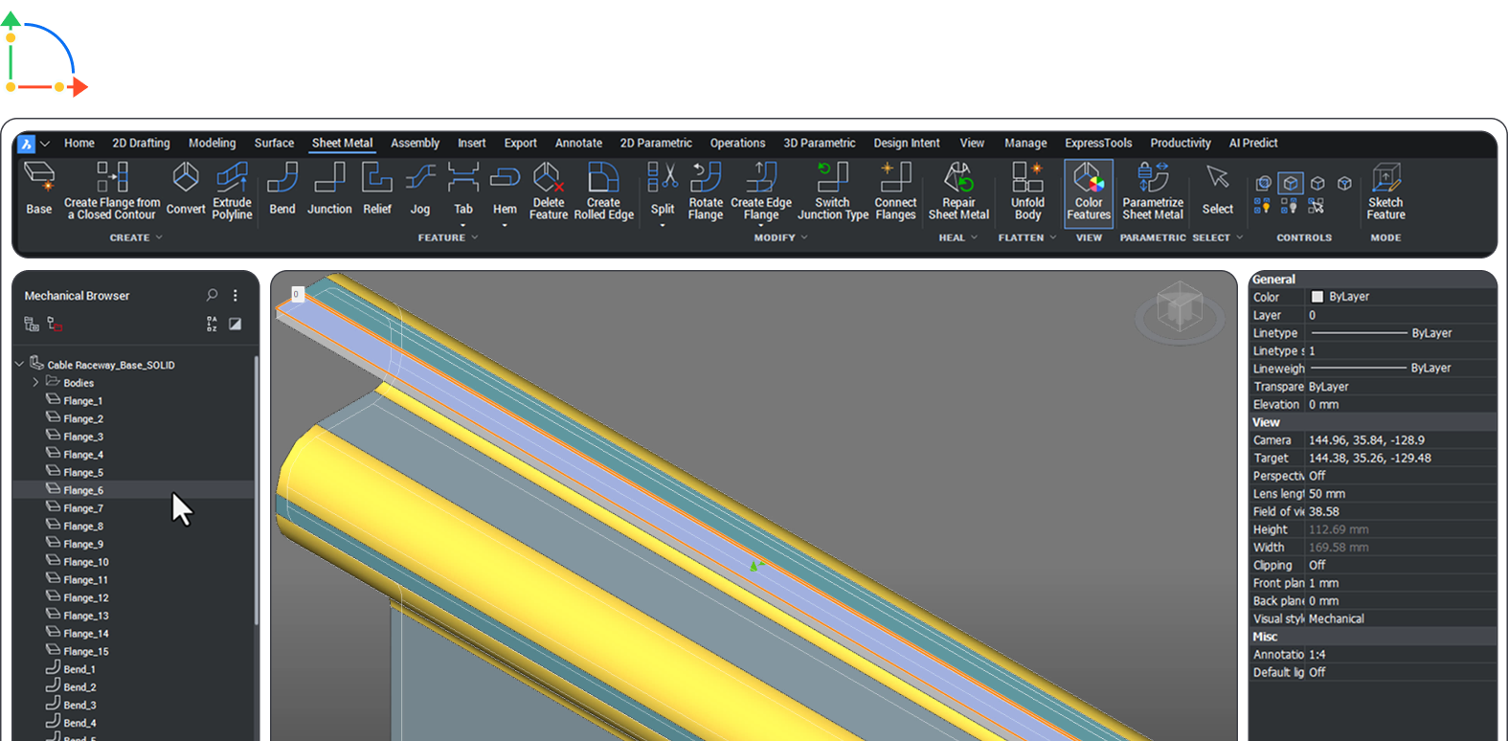Collapse the Cable Raceway_Base_SOLID tree node
Image resolution: width=1508 pixels, height=741 pixels.
pos(19,364)
